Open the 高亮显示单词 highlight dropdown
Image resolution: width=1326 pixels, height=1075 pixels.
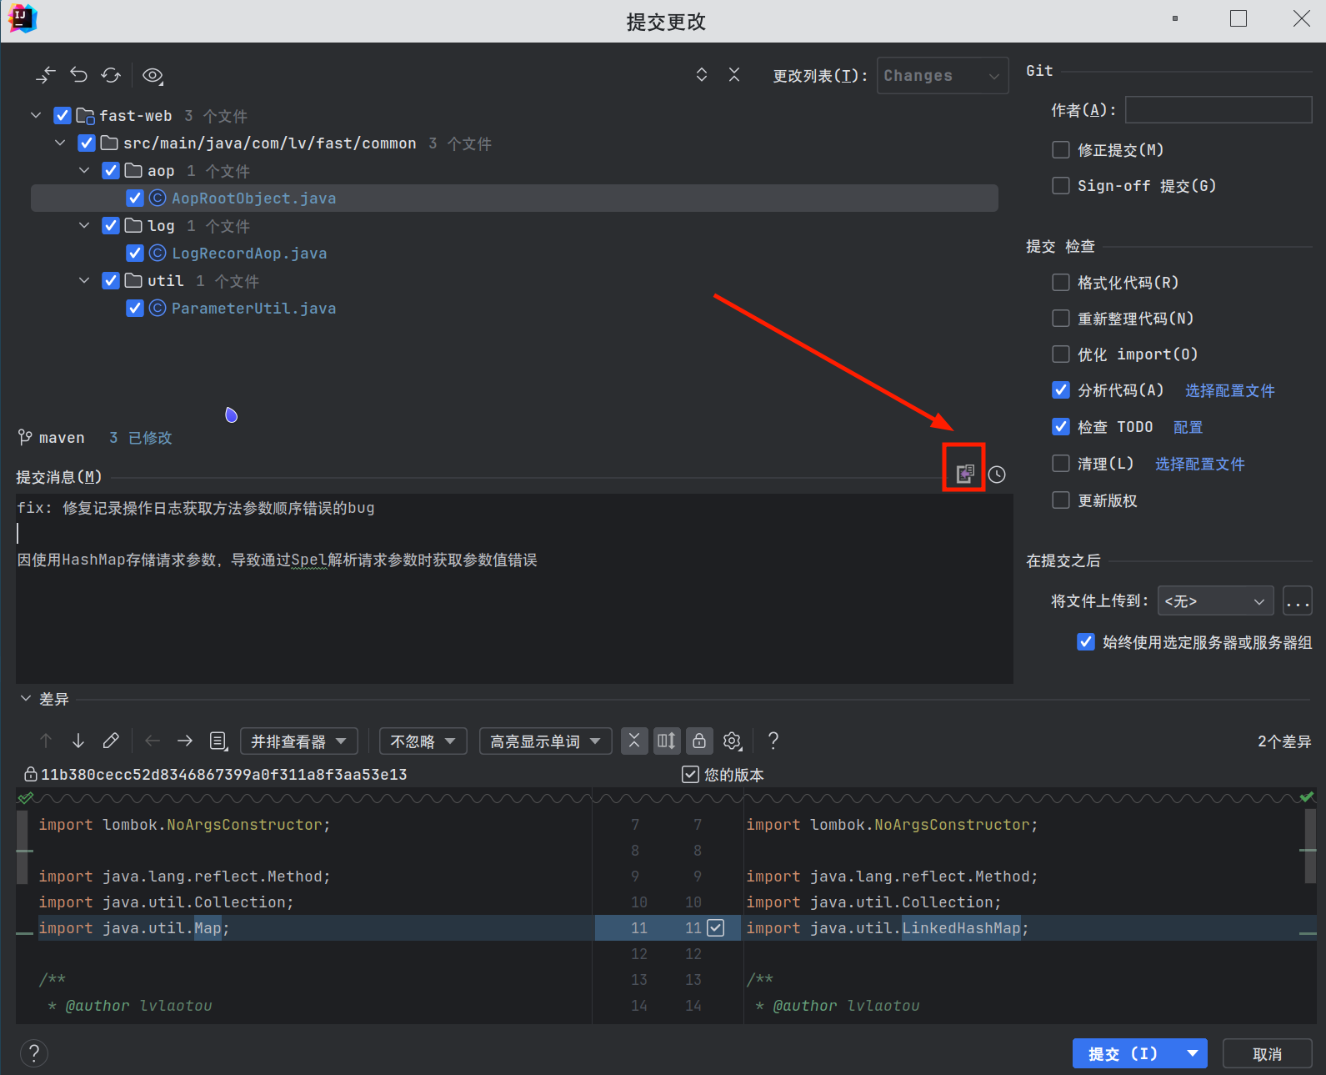(x=546, y=741)
